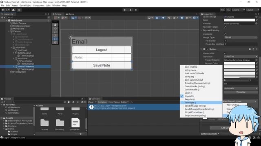Click the eyedropper beside Normal Color
Viewport: 261px width, 146px height.
257,63
